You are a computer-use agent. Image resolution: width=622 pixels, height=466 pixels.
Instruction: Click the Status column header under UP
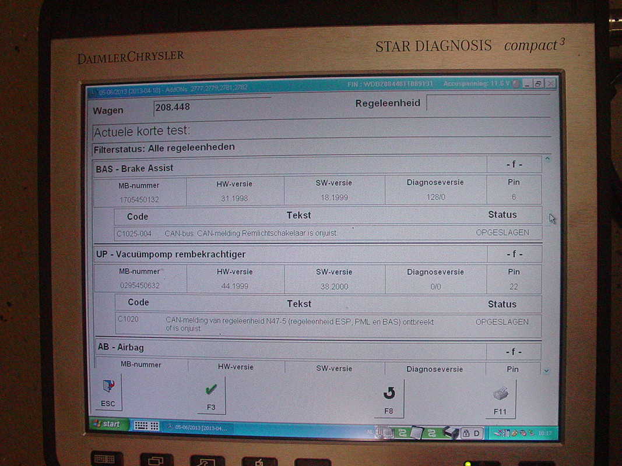click(502, 304)
